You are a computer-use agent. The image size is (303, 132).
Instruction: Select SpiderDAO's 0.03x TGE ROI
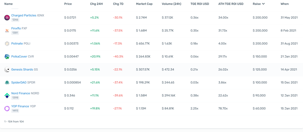(194, 83)
